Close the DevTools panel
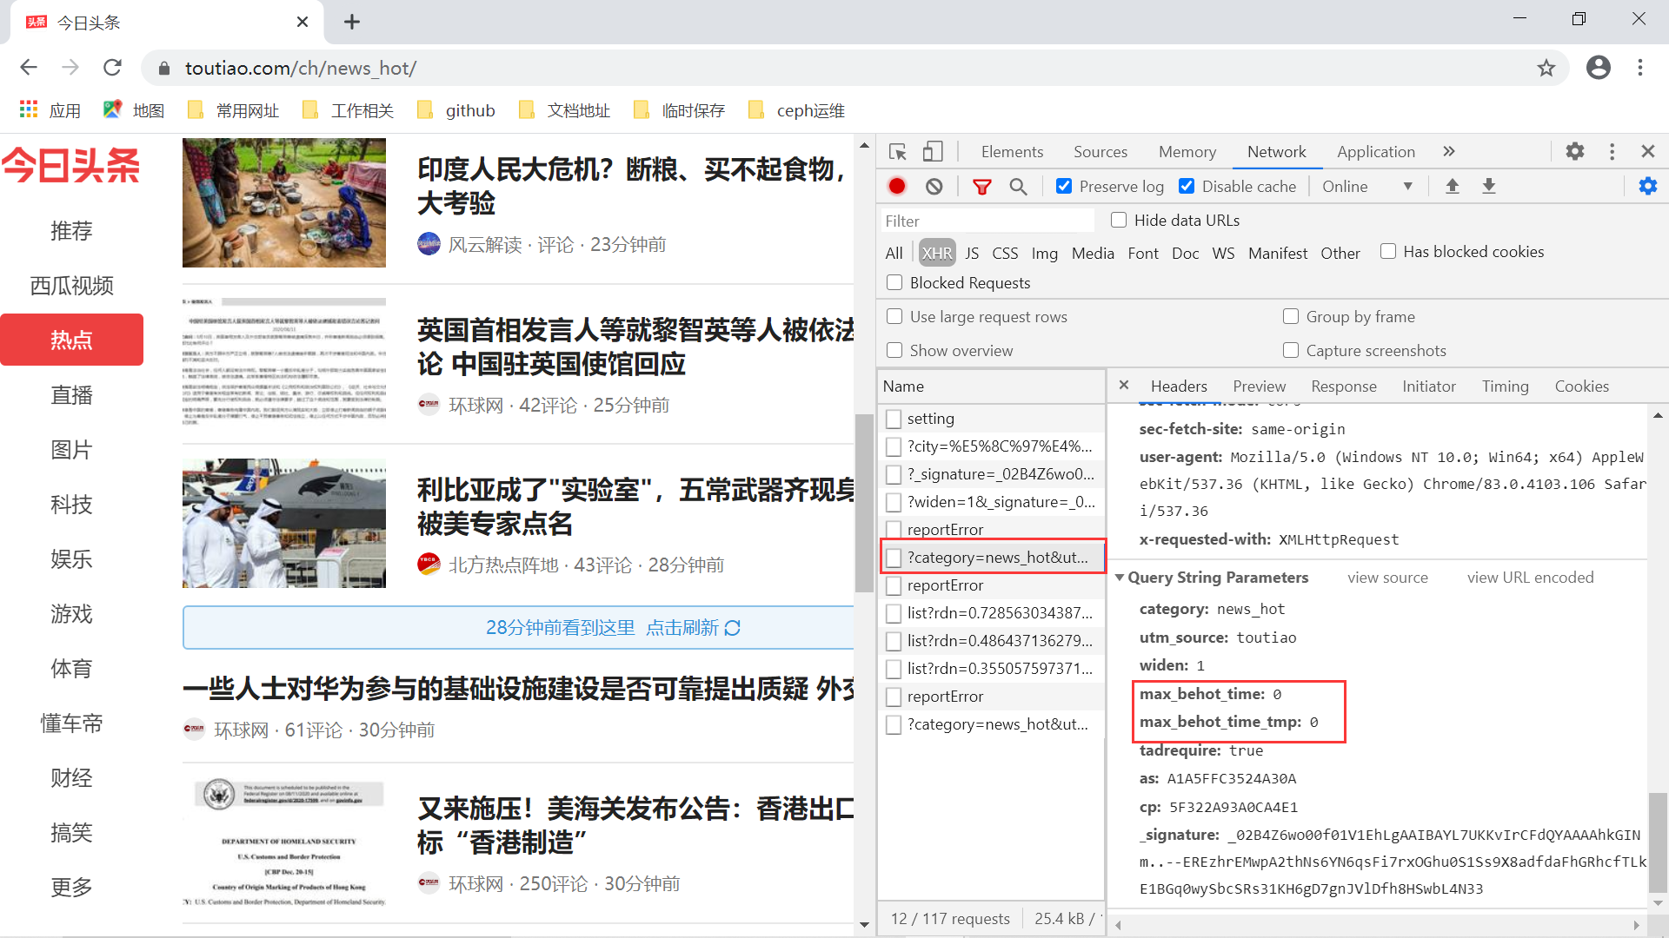The width and height of the screenshot is (1669, 938). pyautogui.click(x=1647, y=151)
